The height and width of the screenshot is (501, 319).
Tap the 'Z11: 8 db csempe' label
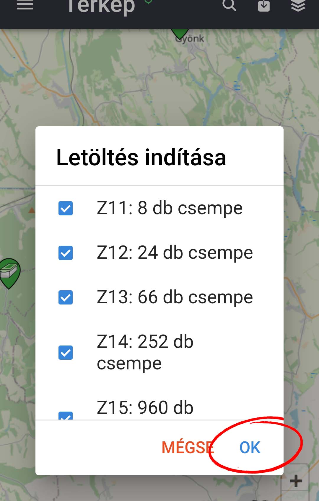[x=170, y=208]
